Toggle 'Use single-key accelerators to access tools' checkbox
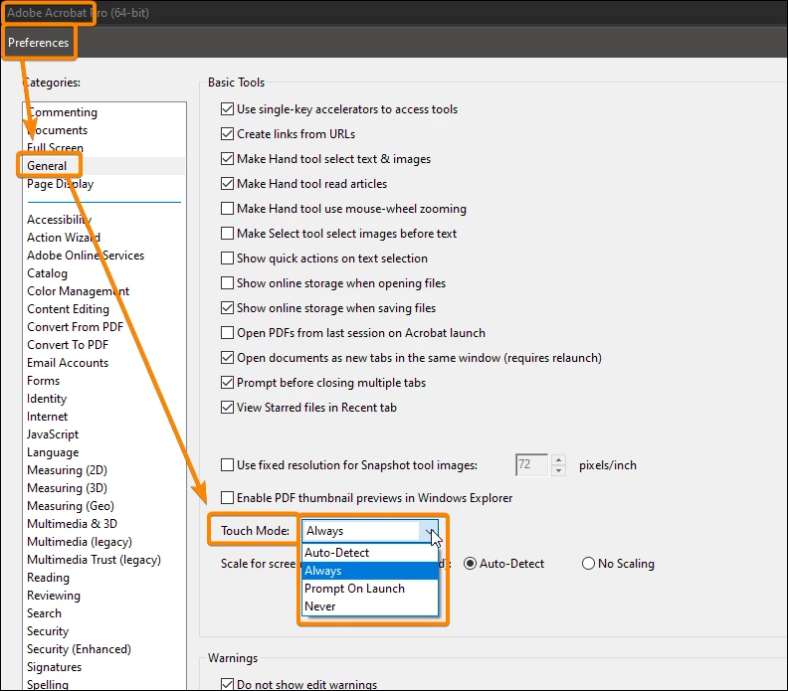 pos(227,109)
